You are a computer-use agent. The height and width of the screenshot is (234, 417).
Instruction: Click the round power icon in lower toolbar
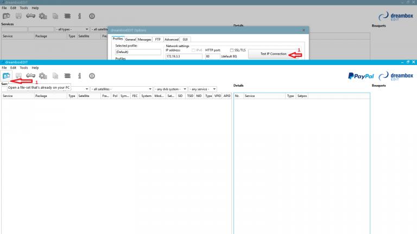[x=91, y=76]
